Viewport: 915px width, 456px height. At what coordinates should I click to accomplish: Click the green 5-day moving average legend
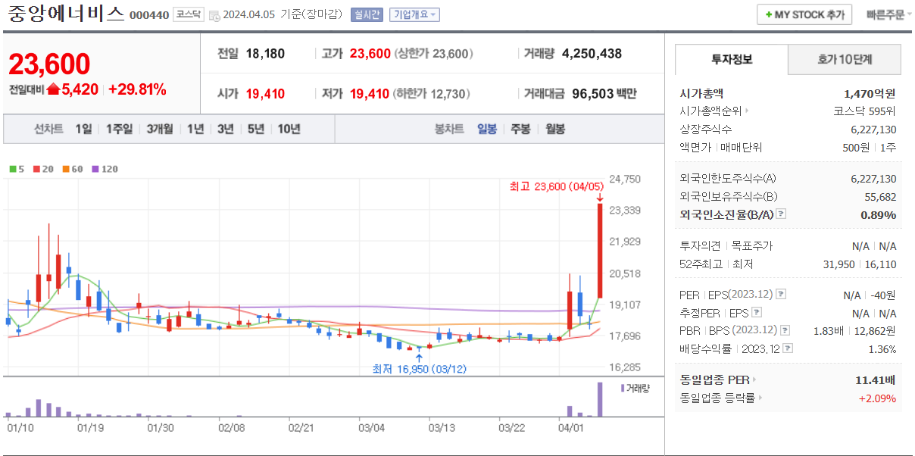pyautogui.click(x=17, y=169)
